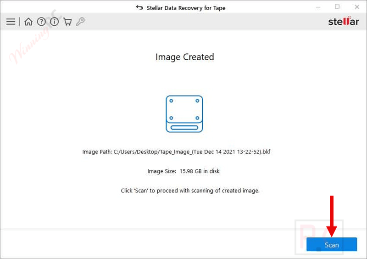Click the Scan button
Viewport: 367px width, 259px height.
click(332, 244)
